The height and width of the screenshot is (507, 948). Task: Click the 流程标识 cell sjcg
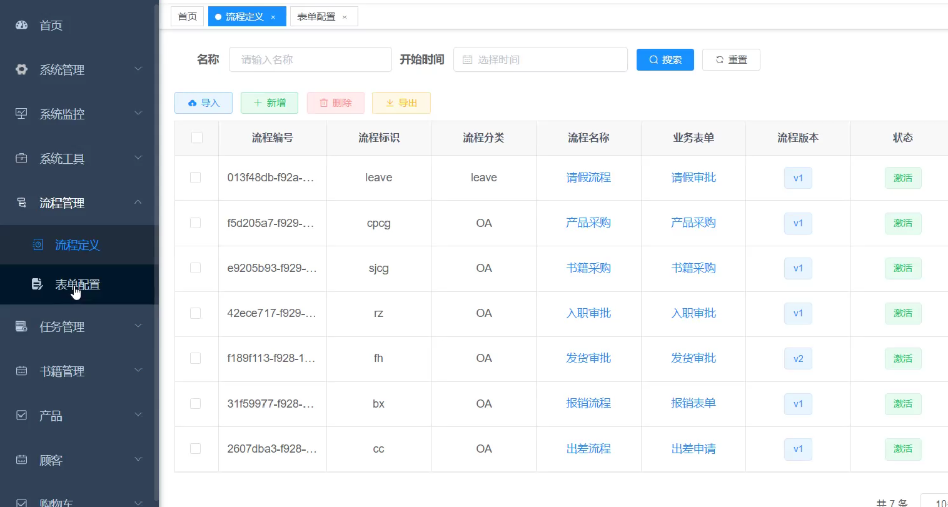click(379, 268)
